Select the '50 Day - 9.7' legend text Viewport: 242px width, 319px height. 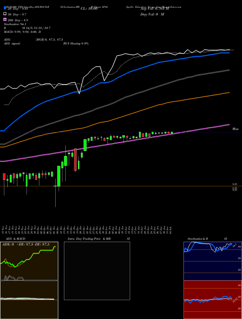pyautogui.click(x=17, y=14)
